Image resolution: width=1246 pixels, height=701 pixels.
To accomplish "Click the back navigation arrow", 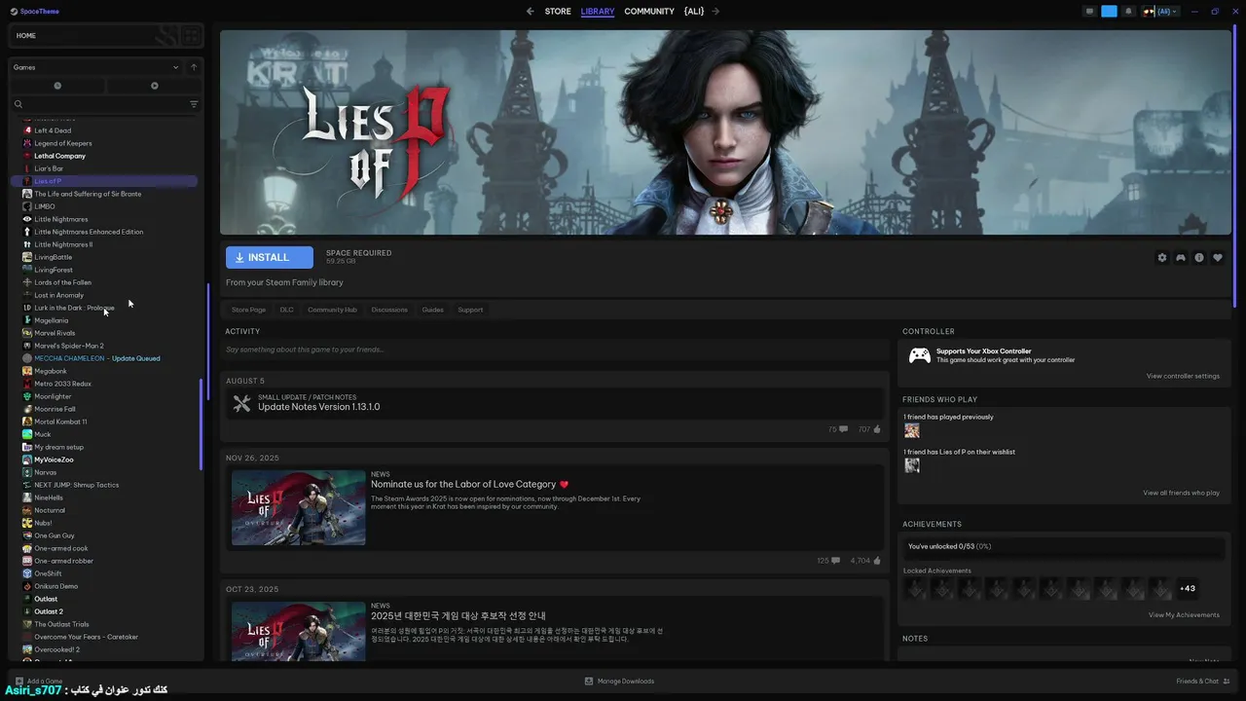I will coord(530,12).
